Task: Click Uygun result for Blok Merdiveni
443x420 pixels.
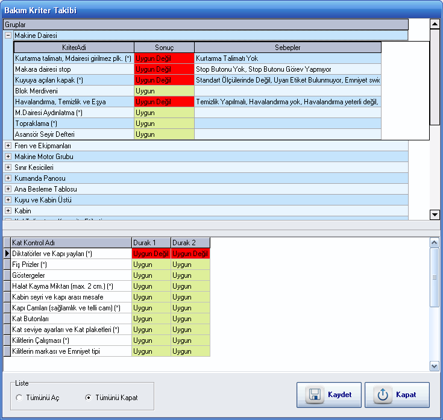Action: [164, 91]
